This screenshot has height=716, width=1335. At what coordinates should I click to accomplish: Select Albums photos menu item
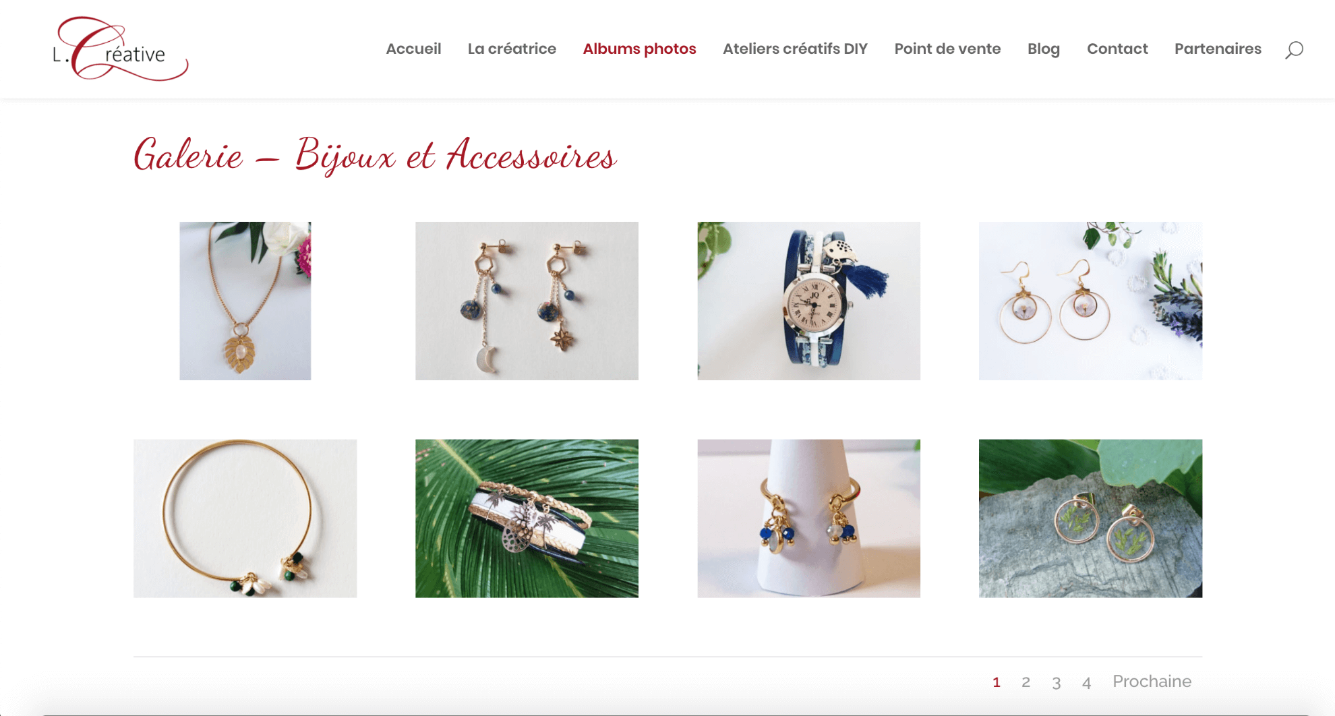639,49
